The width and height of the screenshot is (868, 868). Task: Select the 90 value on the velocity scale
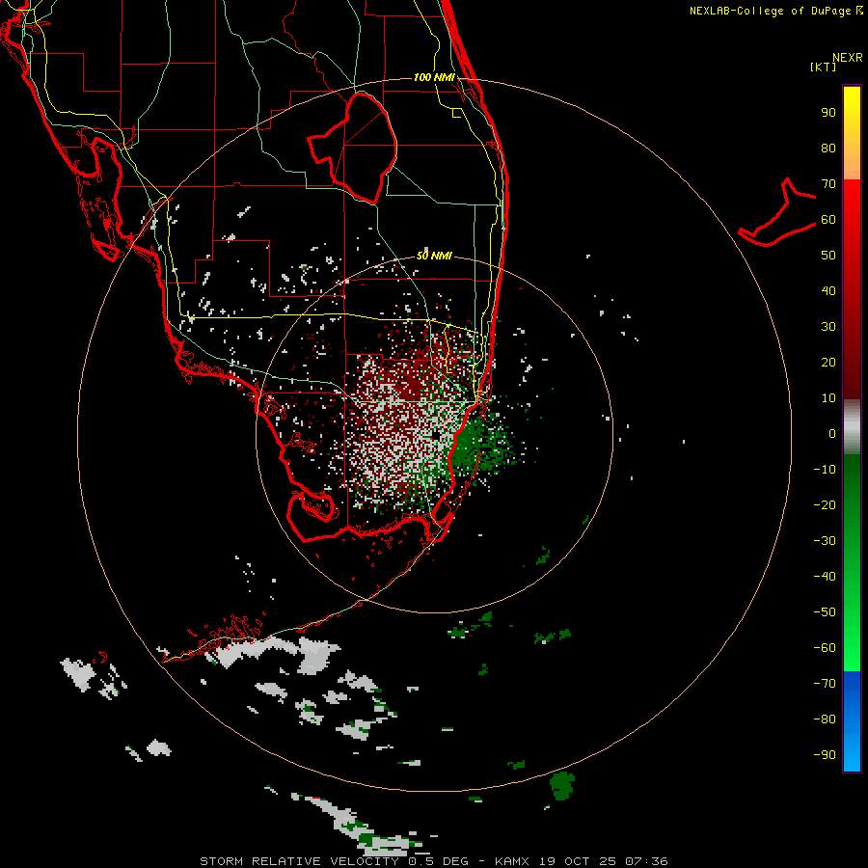coord(828,113)
